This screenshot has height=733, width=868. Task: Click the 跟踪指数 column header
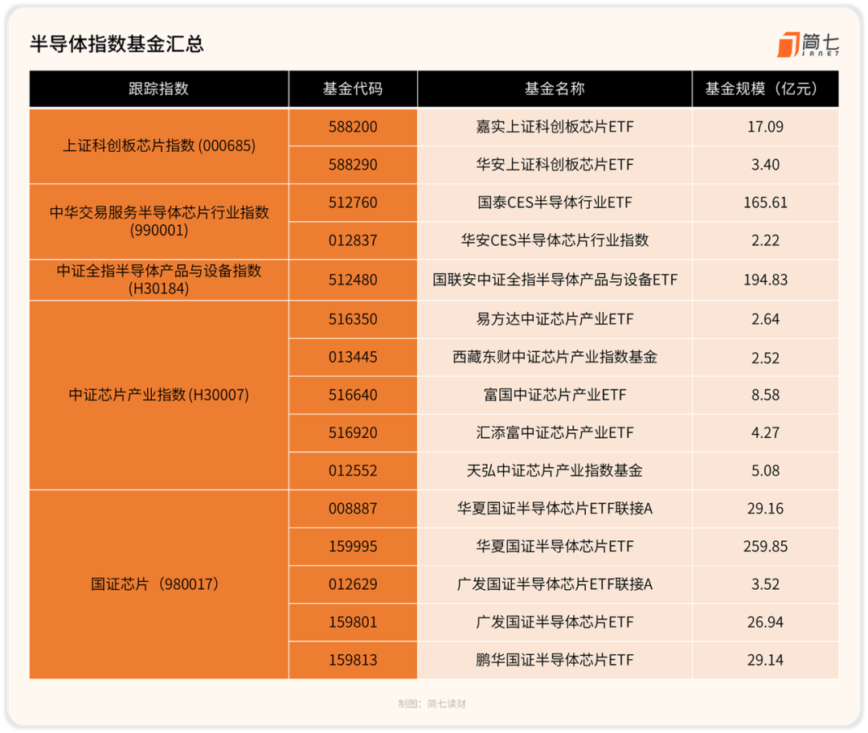[x=159, y=88]
